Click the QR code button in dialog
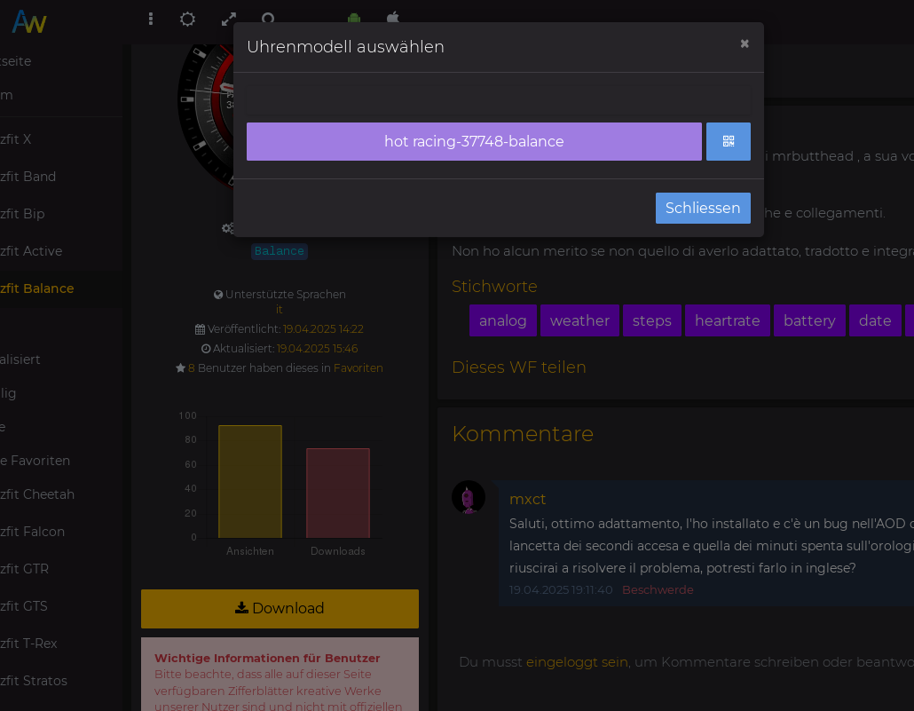The height and width of the screenshot is (711, 914). (x=728, y=141)
